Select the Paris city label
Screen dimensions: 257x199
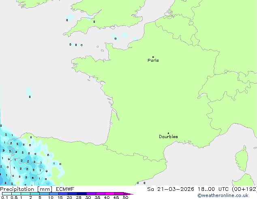pyautogui.click(x=153, y=61)
